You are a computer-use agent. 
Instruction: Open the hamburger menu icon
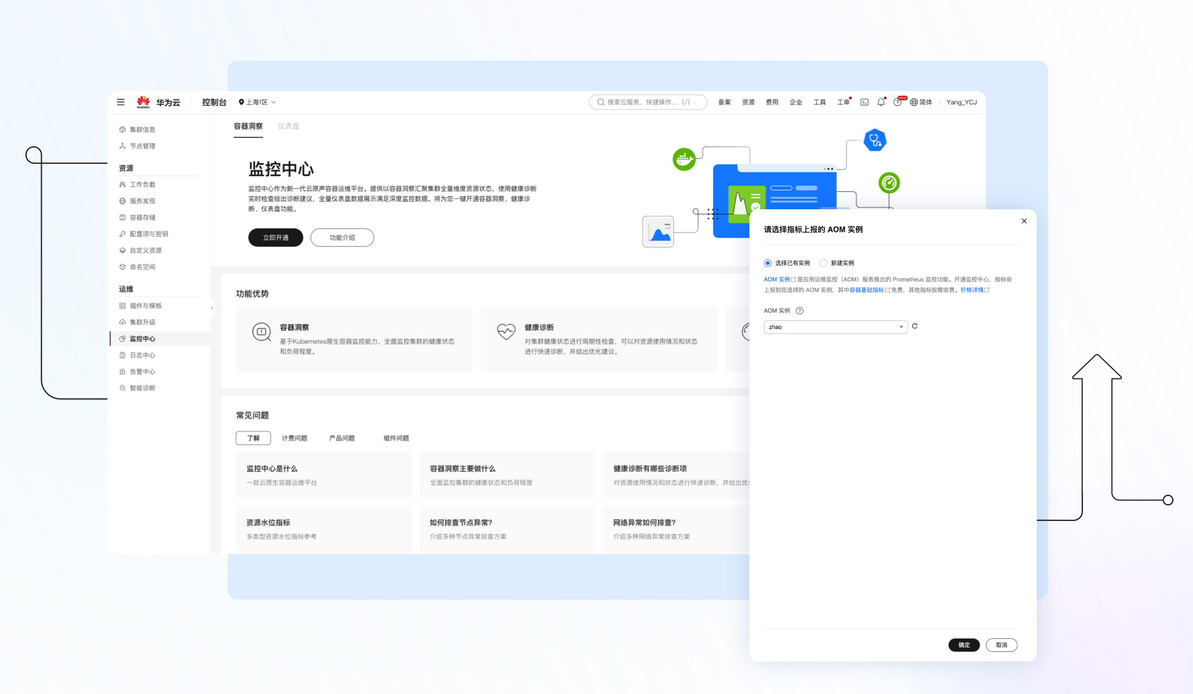121,102
